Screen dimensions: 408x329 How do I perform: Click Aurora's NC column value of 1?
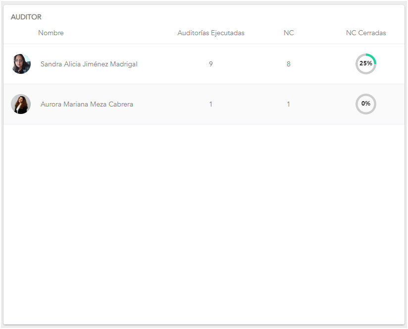coord(289,104)
